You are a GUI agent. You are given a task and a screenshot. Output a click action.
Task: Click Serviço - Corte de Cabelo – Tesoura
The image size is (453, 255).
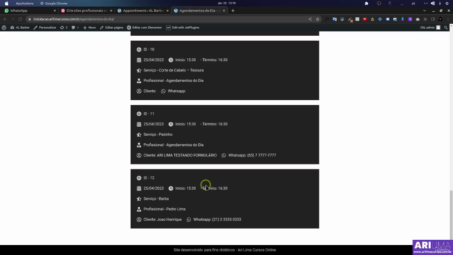[x=173, y=70]
